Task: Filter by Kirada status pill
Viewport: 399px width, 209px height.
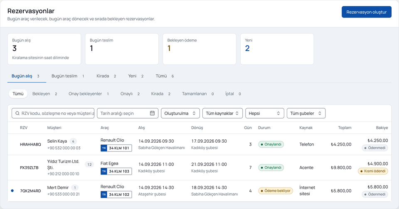Action: 160,94
